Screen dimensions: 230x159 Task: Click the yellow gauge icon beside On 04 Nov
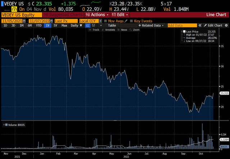14,9
